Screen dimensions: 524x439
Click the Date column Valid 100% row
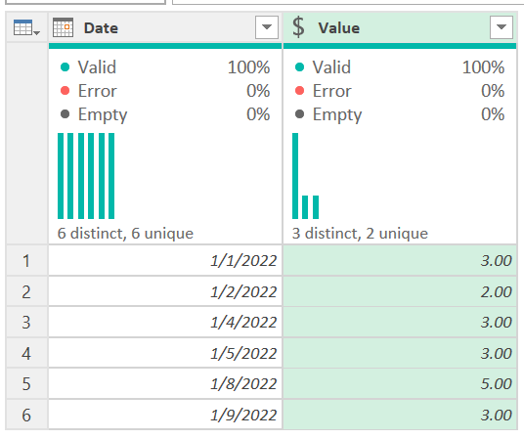point(165,67)
